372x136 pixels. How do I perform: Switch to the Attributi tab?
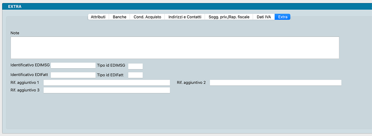(x=98, y=17)
